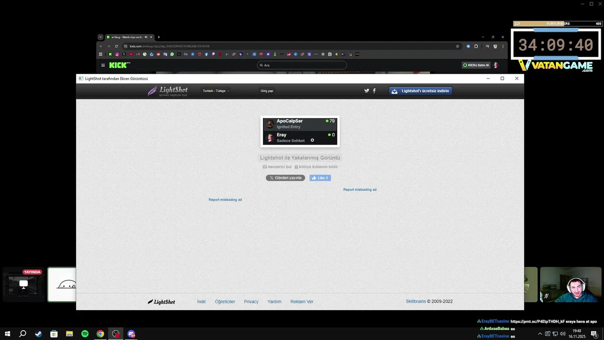Image resolution: width=604 pixels, height=340 pixels.
Task: Click Lightshot'ı ücretsiz indirin download button
Action: click(420, 91)
